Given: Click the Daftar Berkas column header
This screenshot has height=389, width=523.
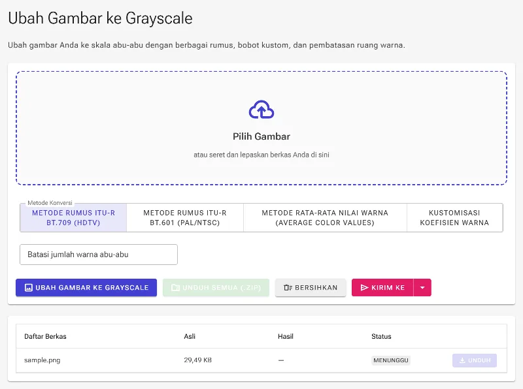Looking at the screenshot, I should (x=45, y=336).
